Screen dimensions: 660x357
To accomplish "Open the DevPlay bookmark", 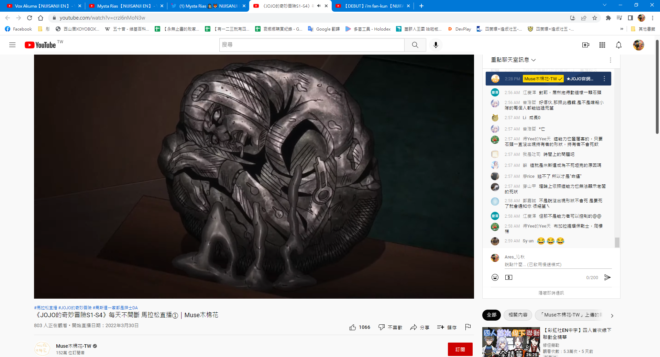I will coord(459,29).
